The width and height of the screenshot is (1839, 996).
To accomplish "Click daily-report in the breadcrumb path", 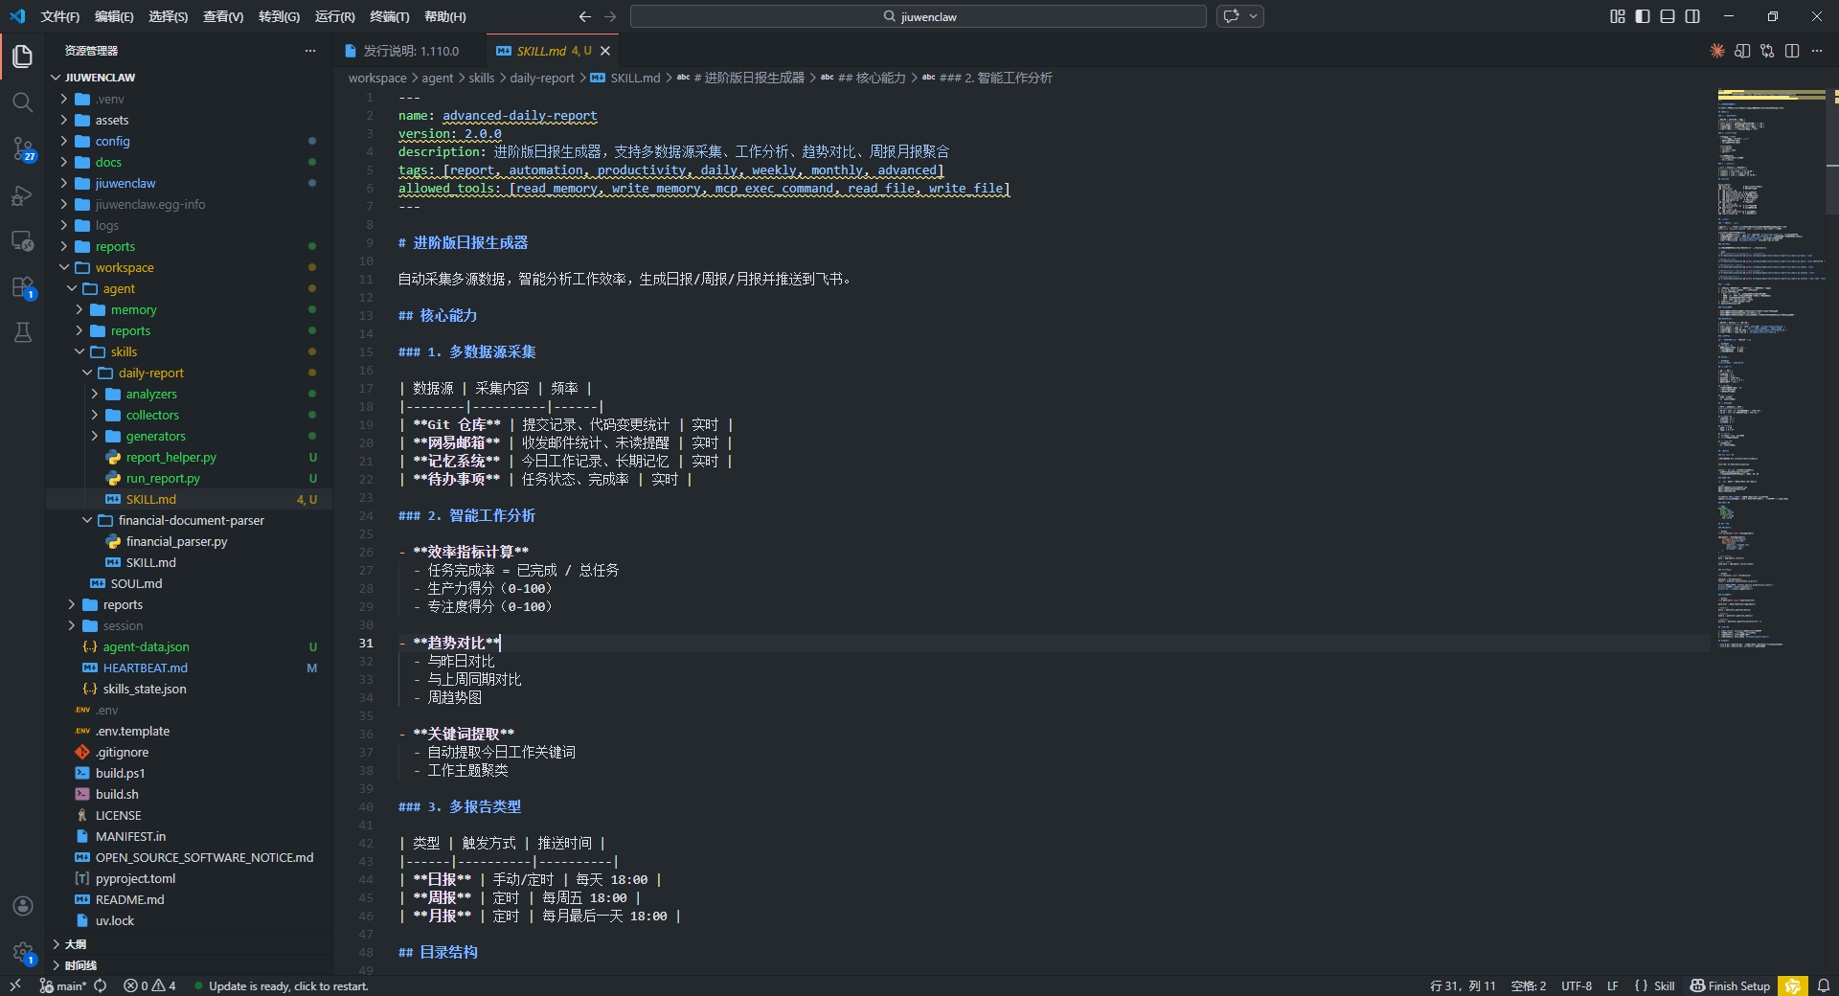I will [x=542, y=78].
